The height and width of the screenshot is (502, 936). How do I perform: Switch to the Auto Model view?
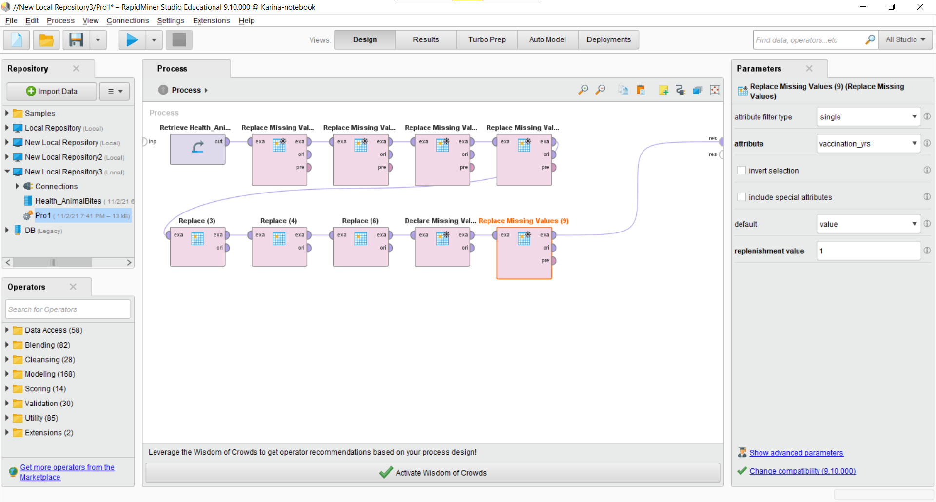[x=547, y=39]
